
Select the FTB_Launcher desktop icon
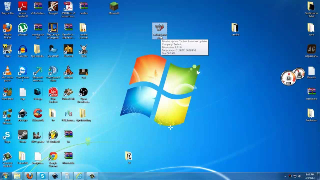pyautogui.click(x=68, y=115)
